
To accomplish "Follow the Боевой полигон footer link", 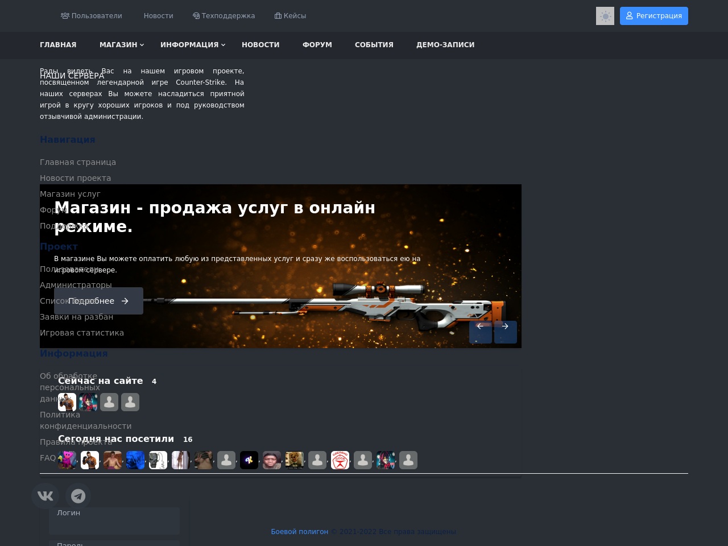I will pos(299,532).
